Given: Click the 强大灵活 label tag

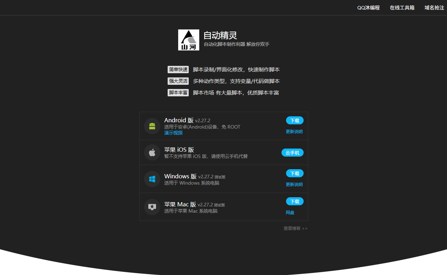Looking at the screenshot, I should click(178, 81).
